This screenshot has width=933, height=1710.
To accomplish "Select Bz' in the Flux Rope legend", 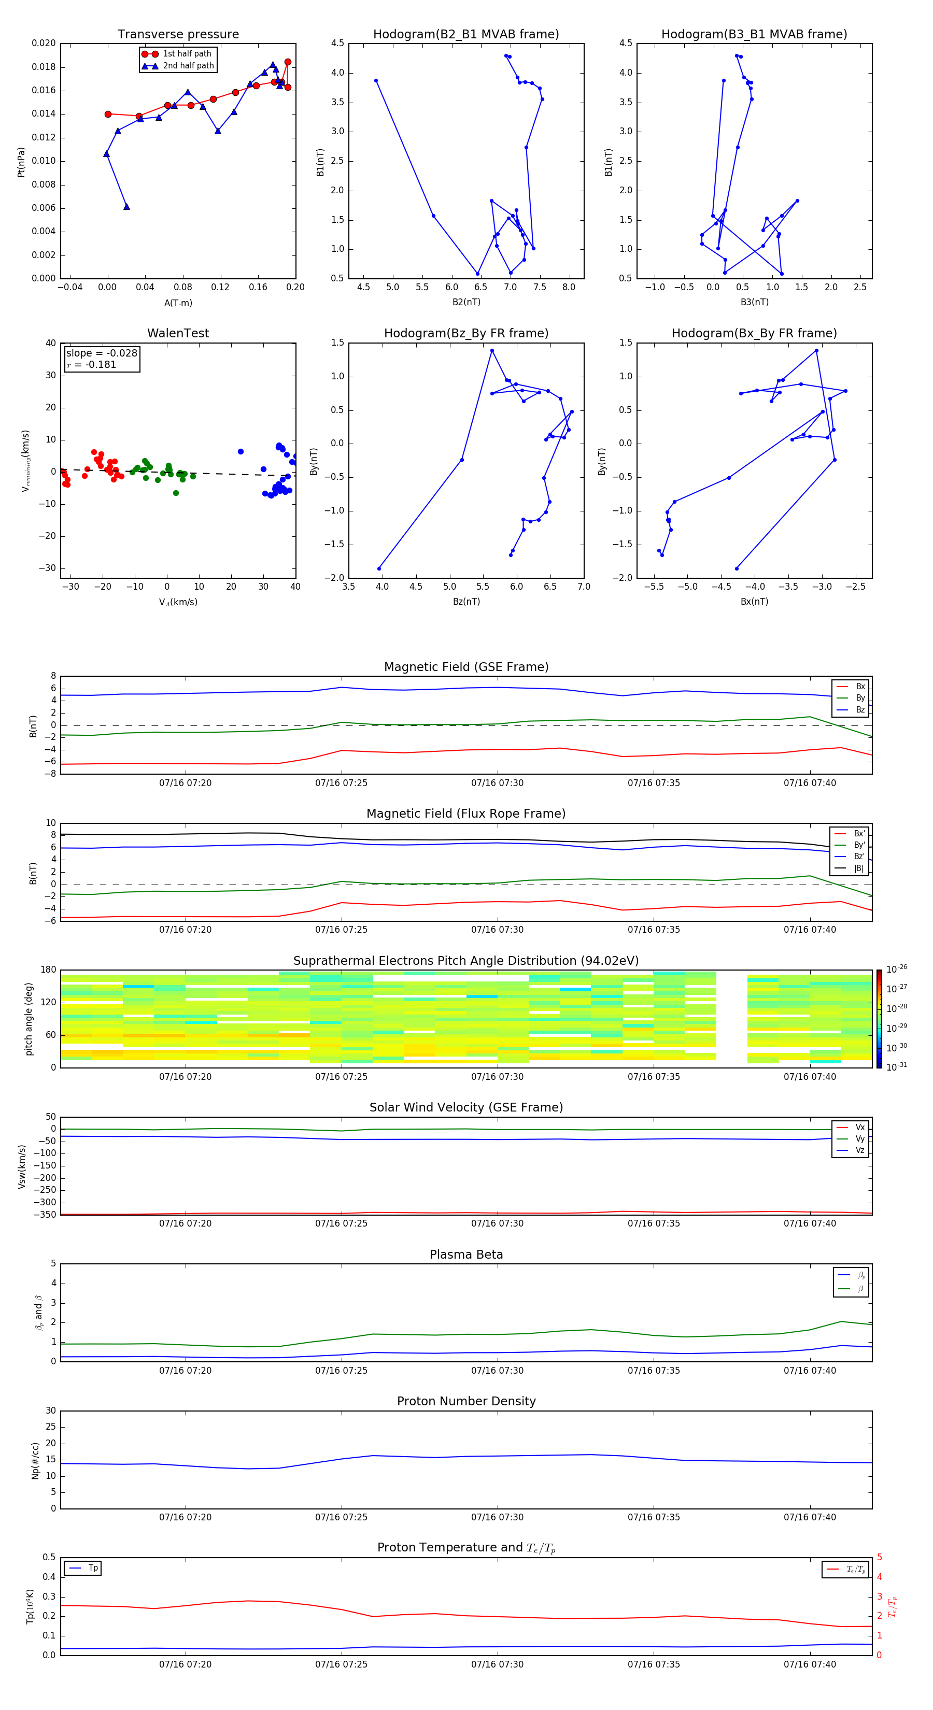I will tap(850, 857).
